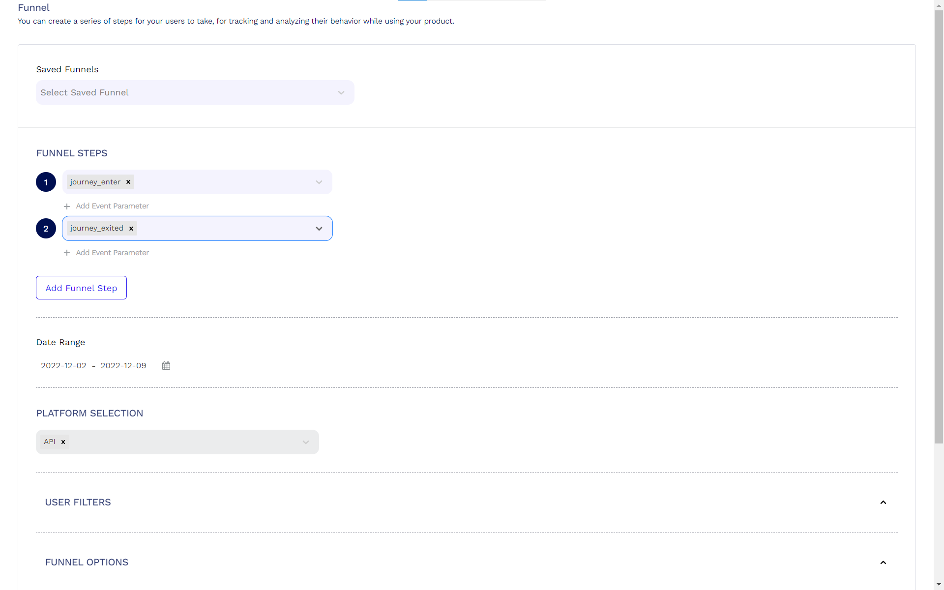Select a saved funnel from dropdown
944x590 pixels.
point(195,92)
